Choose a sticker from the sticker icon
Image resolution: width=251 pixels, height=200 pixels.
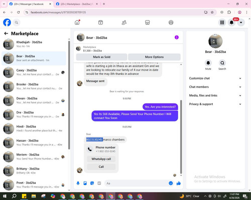coord(92,183)
